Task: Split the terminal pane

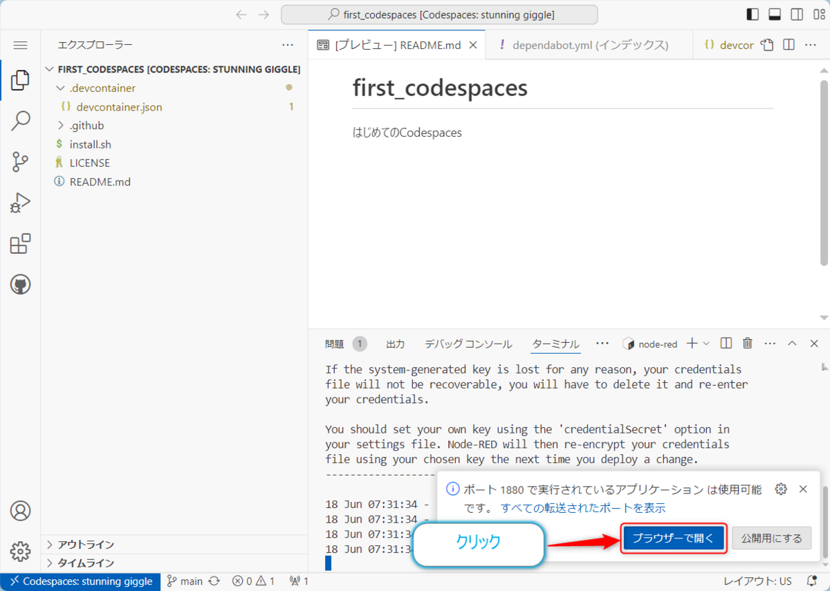Action: (726, 344)
